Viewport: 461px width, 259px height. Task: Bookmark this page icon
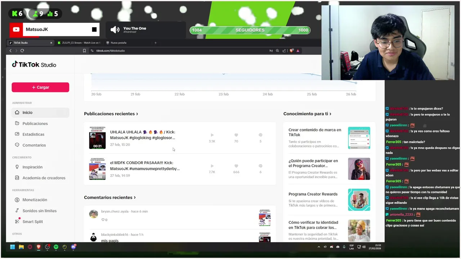[x=84, y=51]
